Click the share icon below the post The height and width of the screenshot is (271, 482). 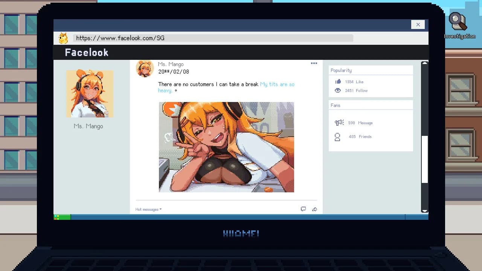(315, 209)
